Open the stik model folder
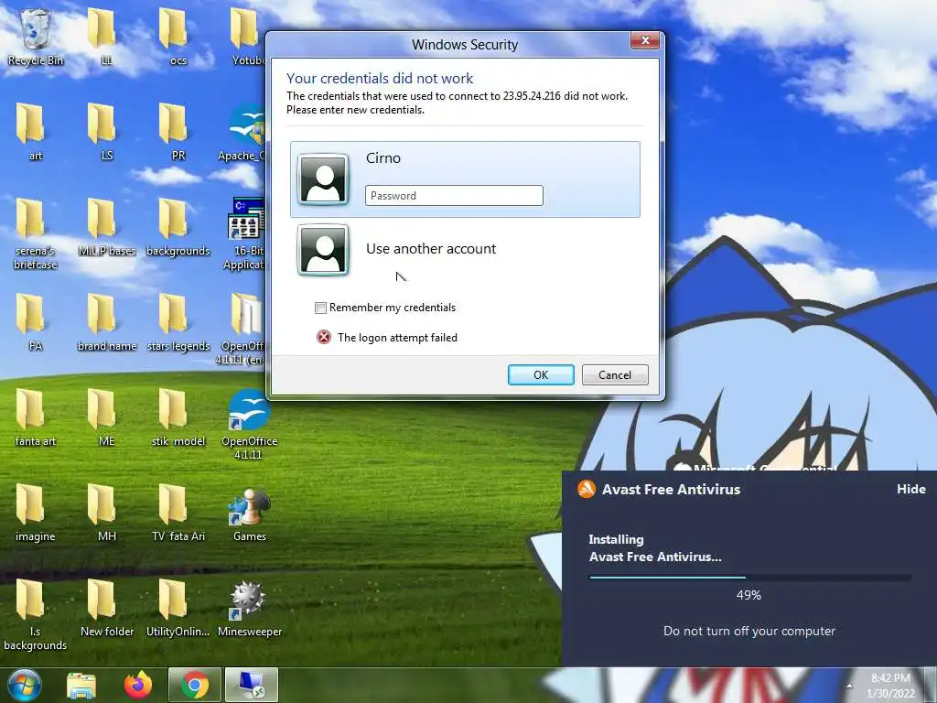 tap(178, 417)
